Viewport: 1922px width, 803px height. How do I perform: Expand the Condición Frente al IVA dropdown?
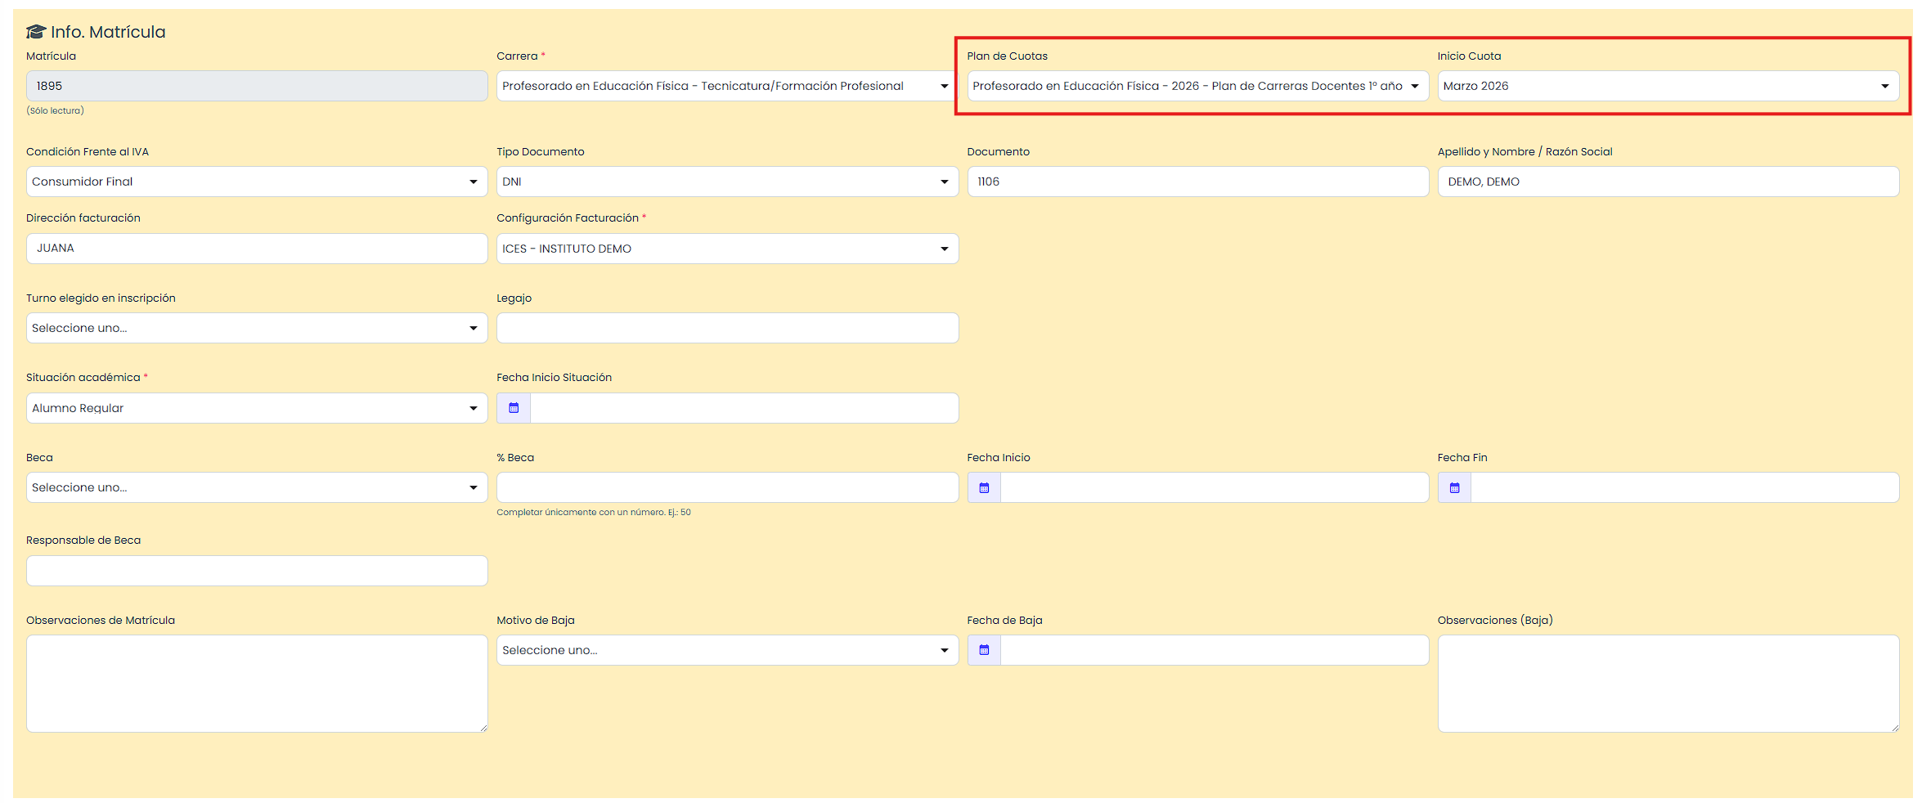click(x=257, y=182)
